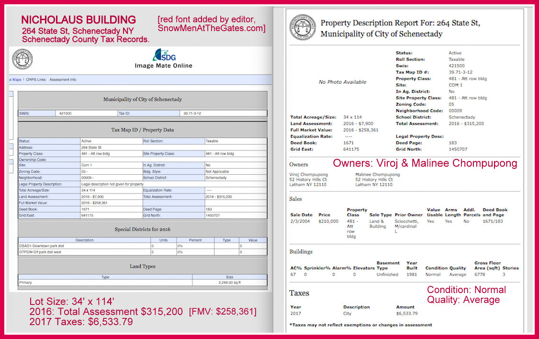Viewport: 539px width, 339px height.
Task: Click the SDG logo above Image Mate Online
Action: (163, 55)
